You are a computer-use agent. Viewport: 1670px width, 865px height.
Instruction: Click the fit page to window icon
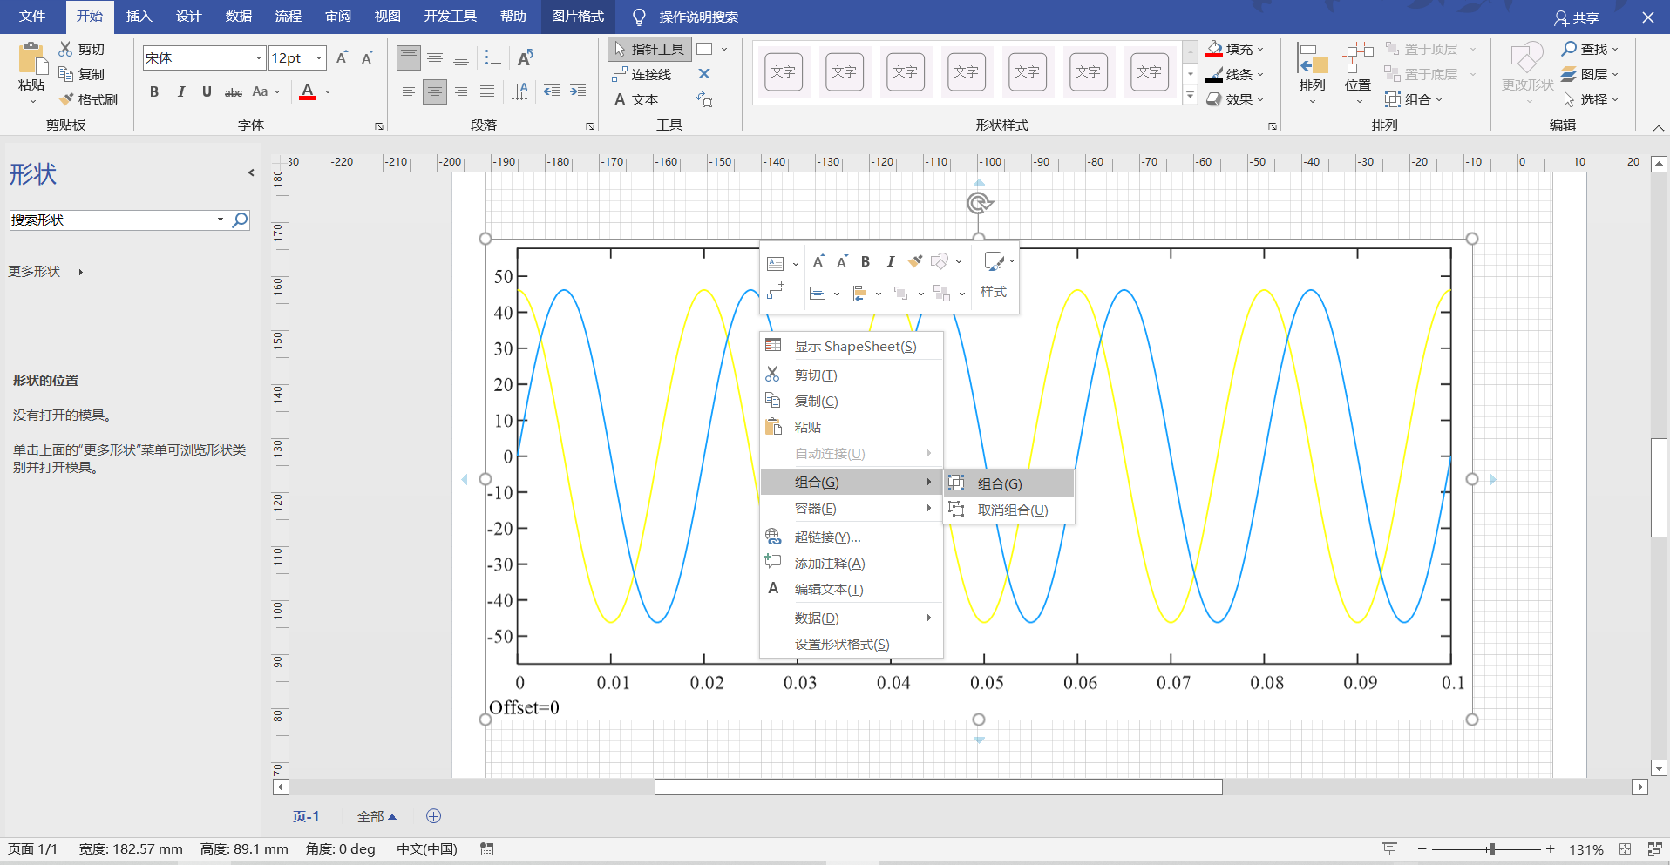point(1625,848)
